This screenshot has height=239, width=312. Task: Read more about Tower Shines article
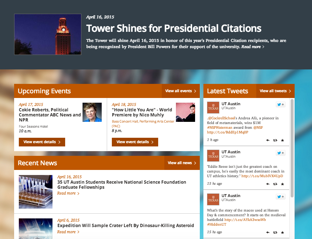[x=253, y=47]
